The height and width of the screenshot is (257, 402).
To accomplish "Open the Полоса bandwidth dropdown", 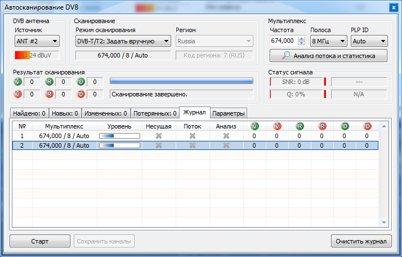I will tap(328, 41).
